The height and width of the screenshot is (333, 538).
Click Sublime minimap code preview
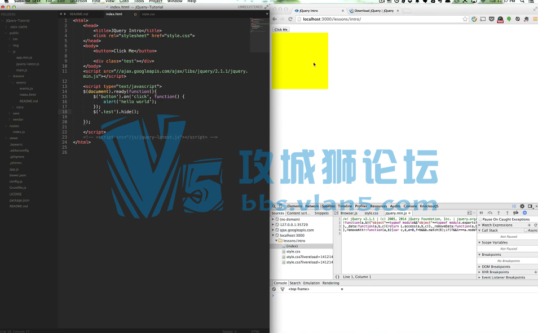(x=259, y=34)
